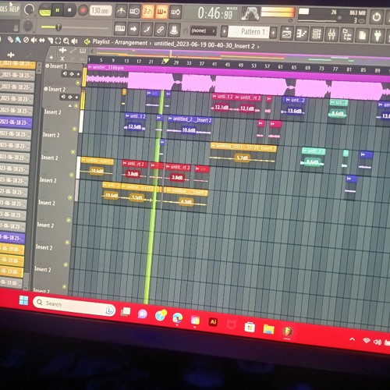The width and height of the screenshot is (390, 390).
Task: Collapse picker panel with left chevron
Action: (92, 51)
